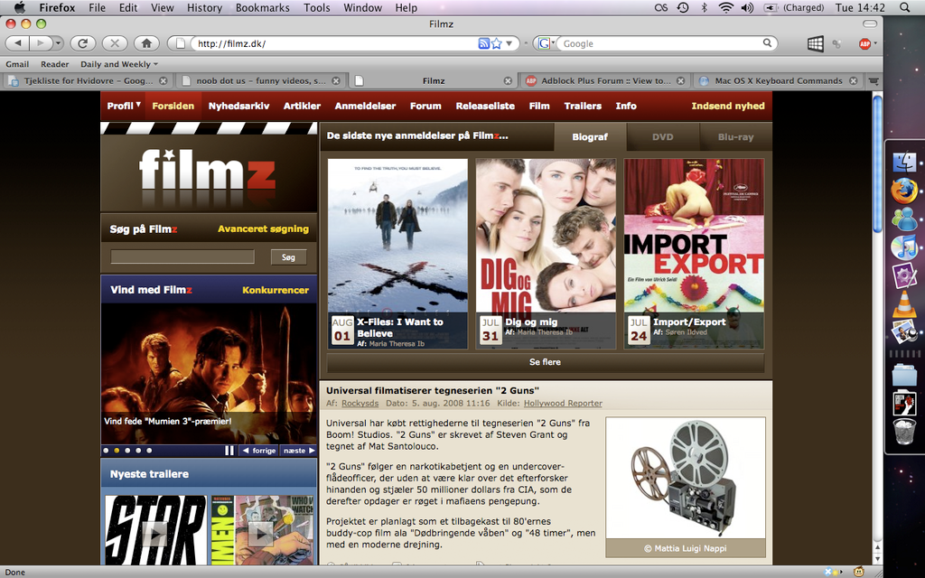The width and height of the screenshot is (925, 578).
Task: Switch to the Adblock Plus Forum tab
Action: [x=605, y=80]
